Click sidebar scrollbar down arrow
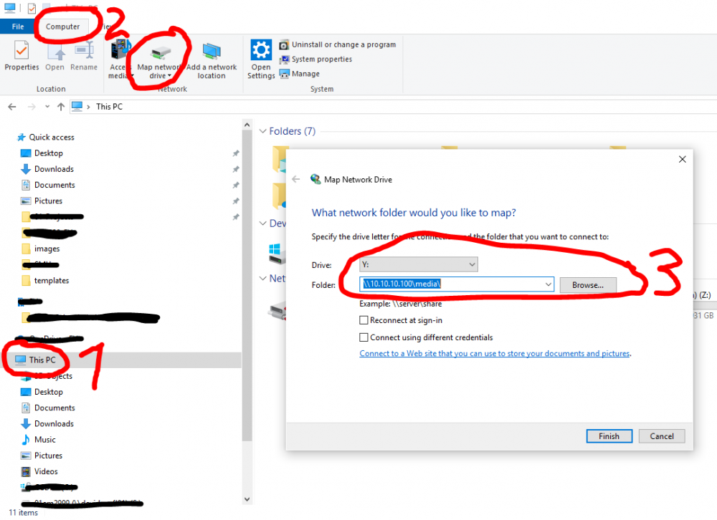Image resolution: width=717 pixels, height=520 pixels. point(247,499)
